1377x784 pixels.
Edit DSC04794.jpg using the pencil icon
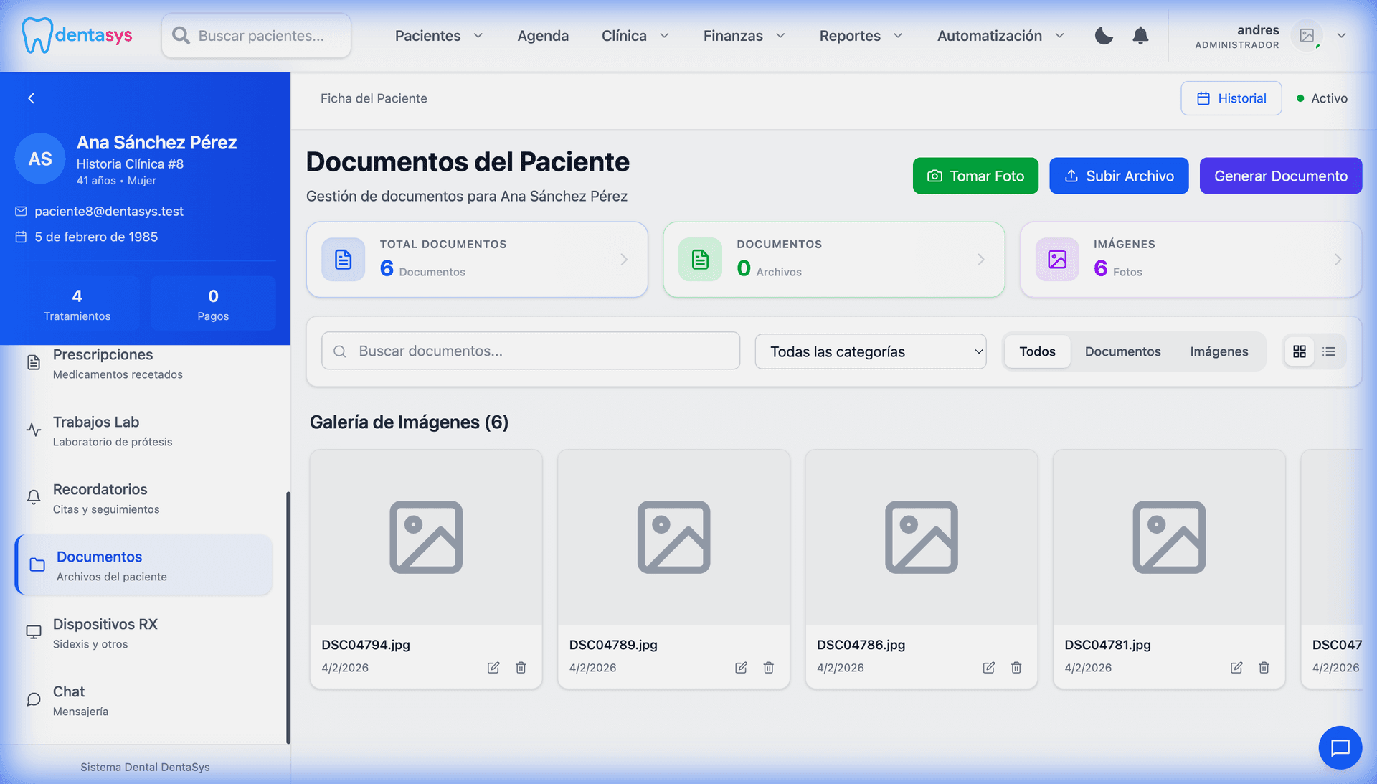[493, 668]
